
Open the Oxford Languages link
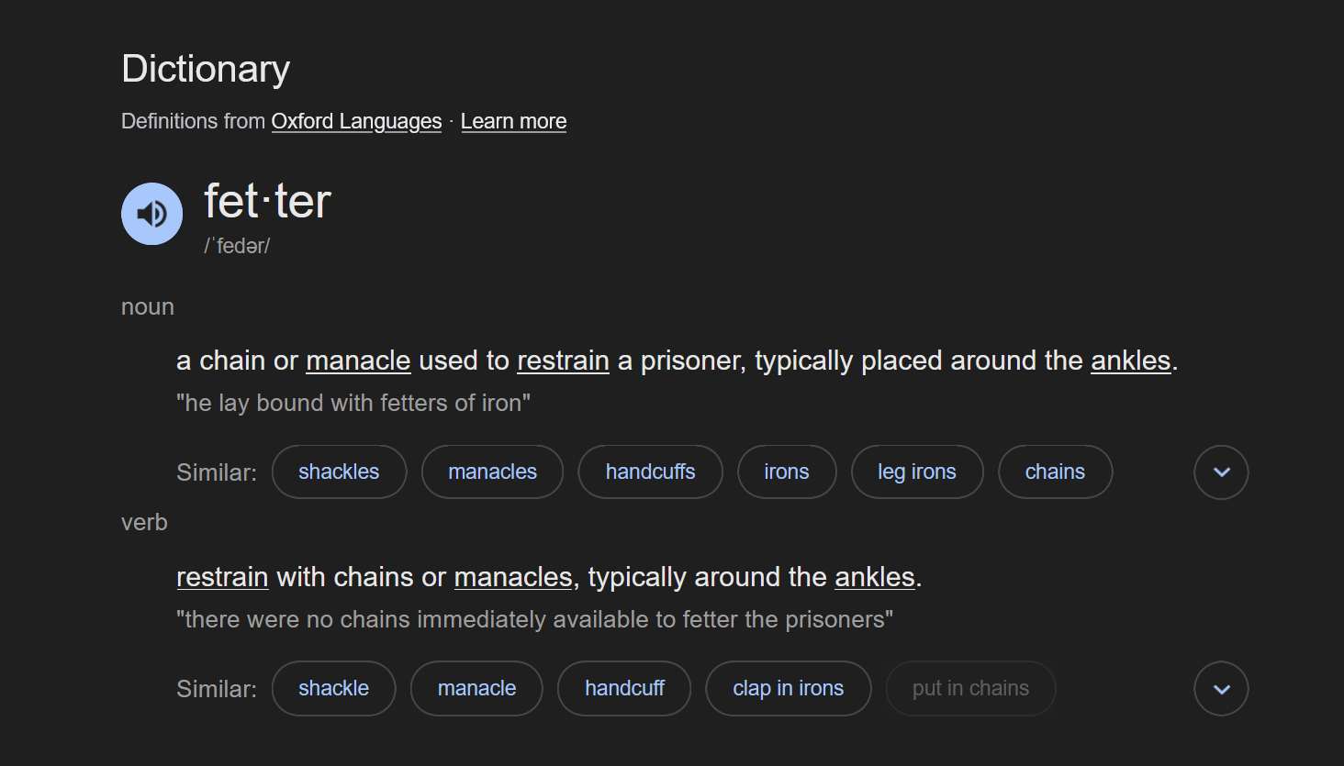pos(356,121)
